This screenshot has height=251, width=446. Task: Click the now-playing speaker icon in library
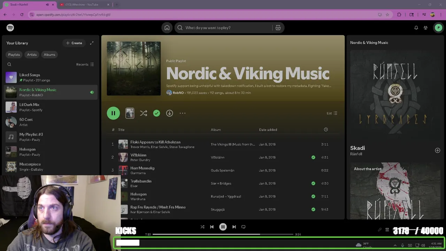[92, 92]
